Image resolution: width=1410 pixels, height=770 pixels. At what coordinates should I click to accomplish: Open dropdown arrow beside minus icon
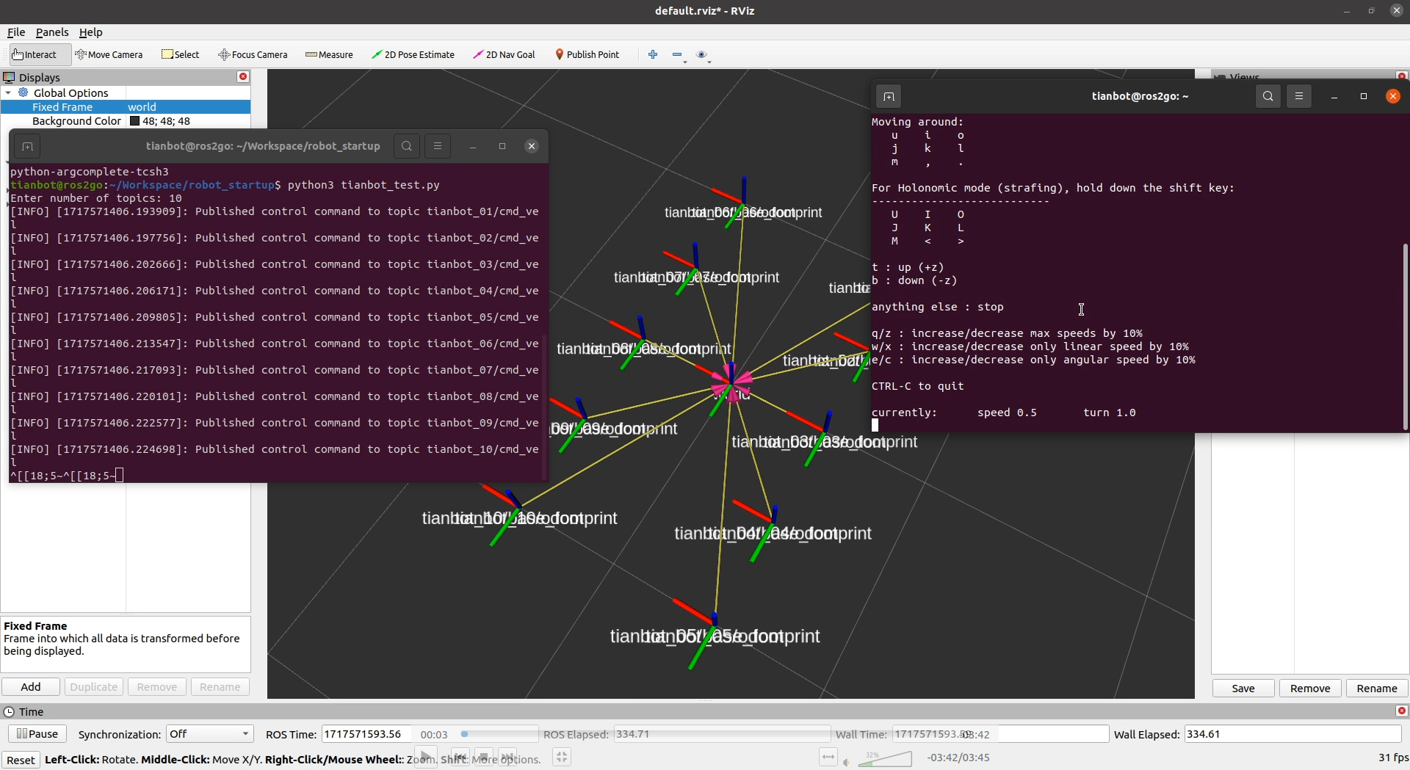point(685,62)
